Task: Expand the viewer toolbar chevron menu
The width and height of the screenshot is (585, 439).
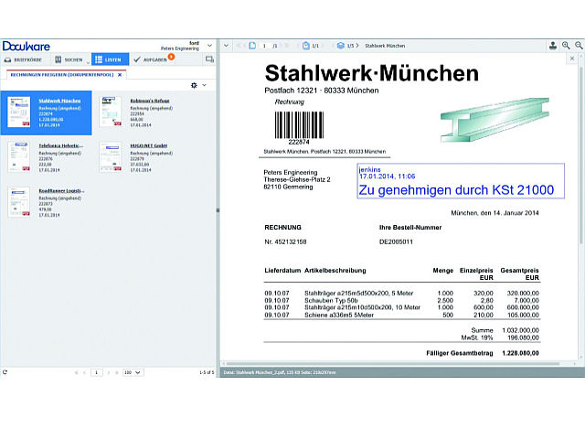Action: 226,46
